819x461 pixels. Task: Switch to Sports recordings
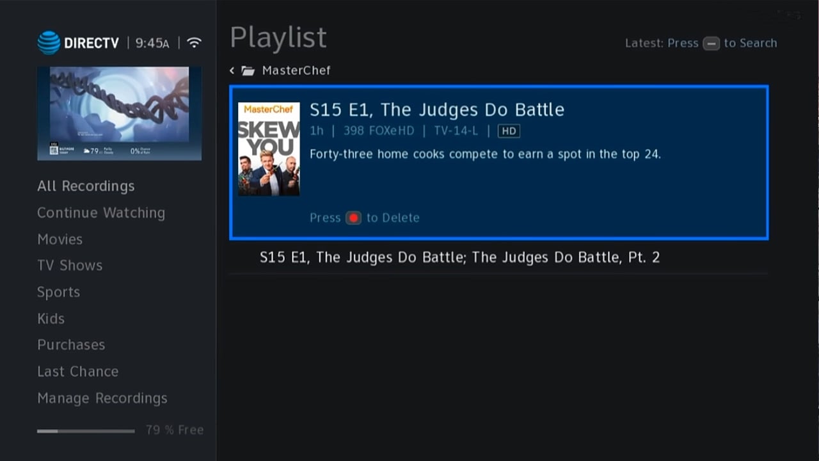coord(58,292)
